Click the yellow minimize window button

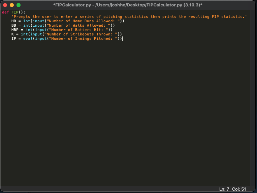tap(12, 5)
